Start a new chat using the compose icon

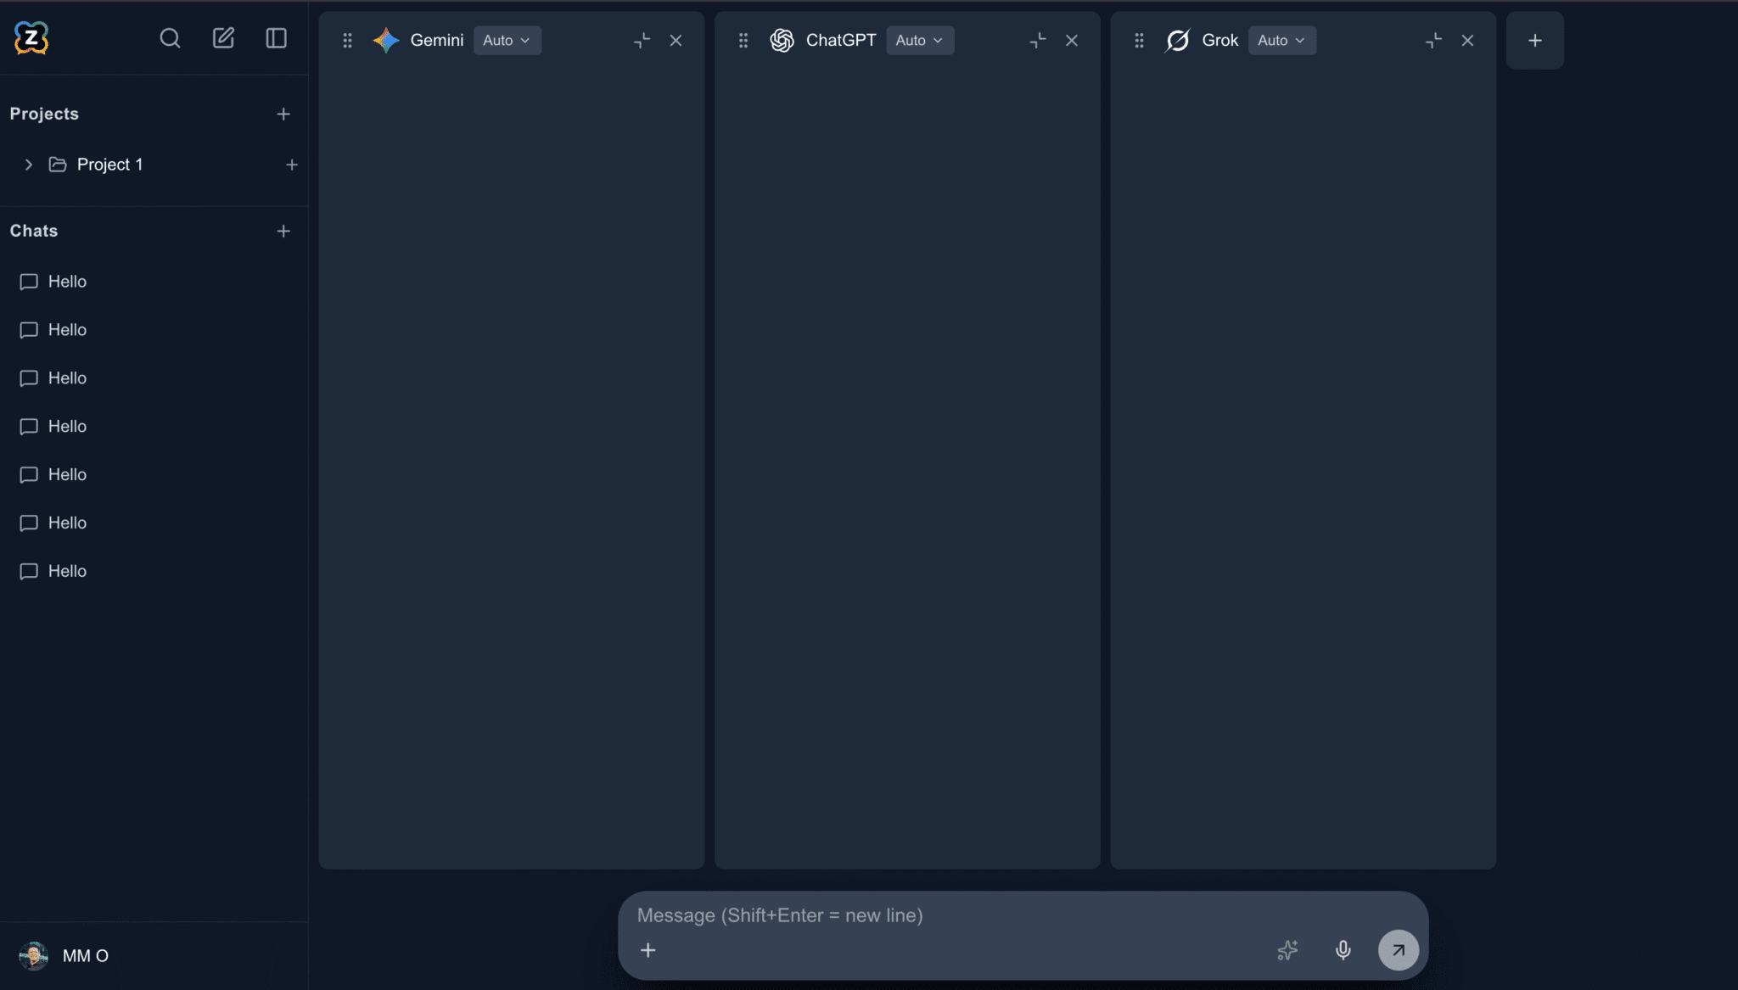coord(223,38)
